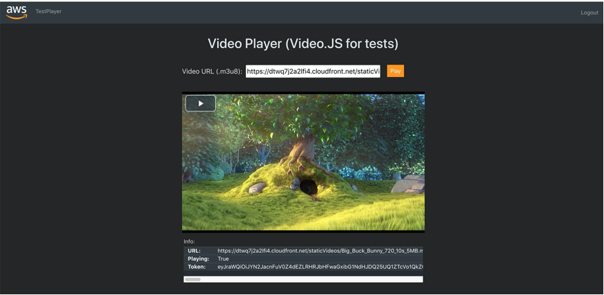Click the 'Playing:' row label

(x=199, y=259)
